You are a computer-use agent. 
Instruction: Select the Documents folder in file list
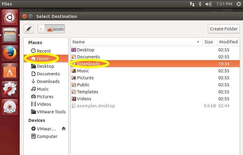[155, 57]
